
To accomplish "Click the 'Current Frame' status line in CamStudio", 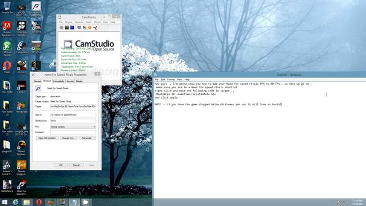I will [71, 56].
